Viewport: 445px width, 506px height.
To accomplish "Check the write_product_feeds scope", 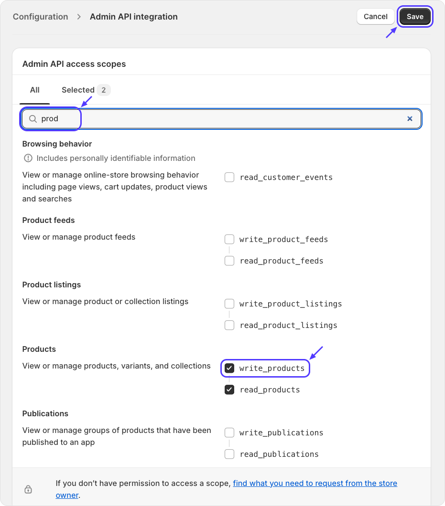I will (x=229, y=239).
